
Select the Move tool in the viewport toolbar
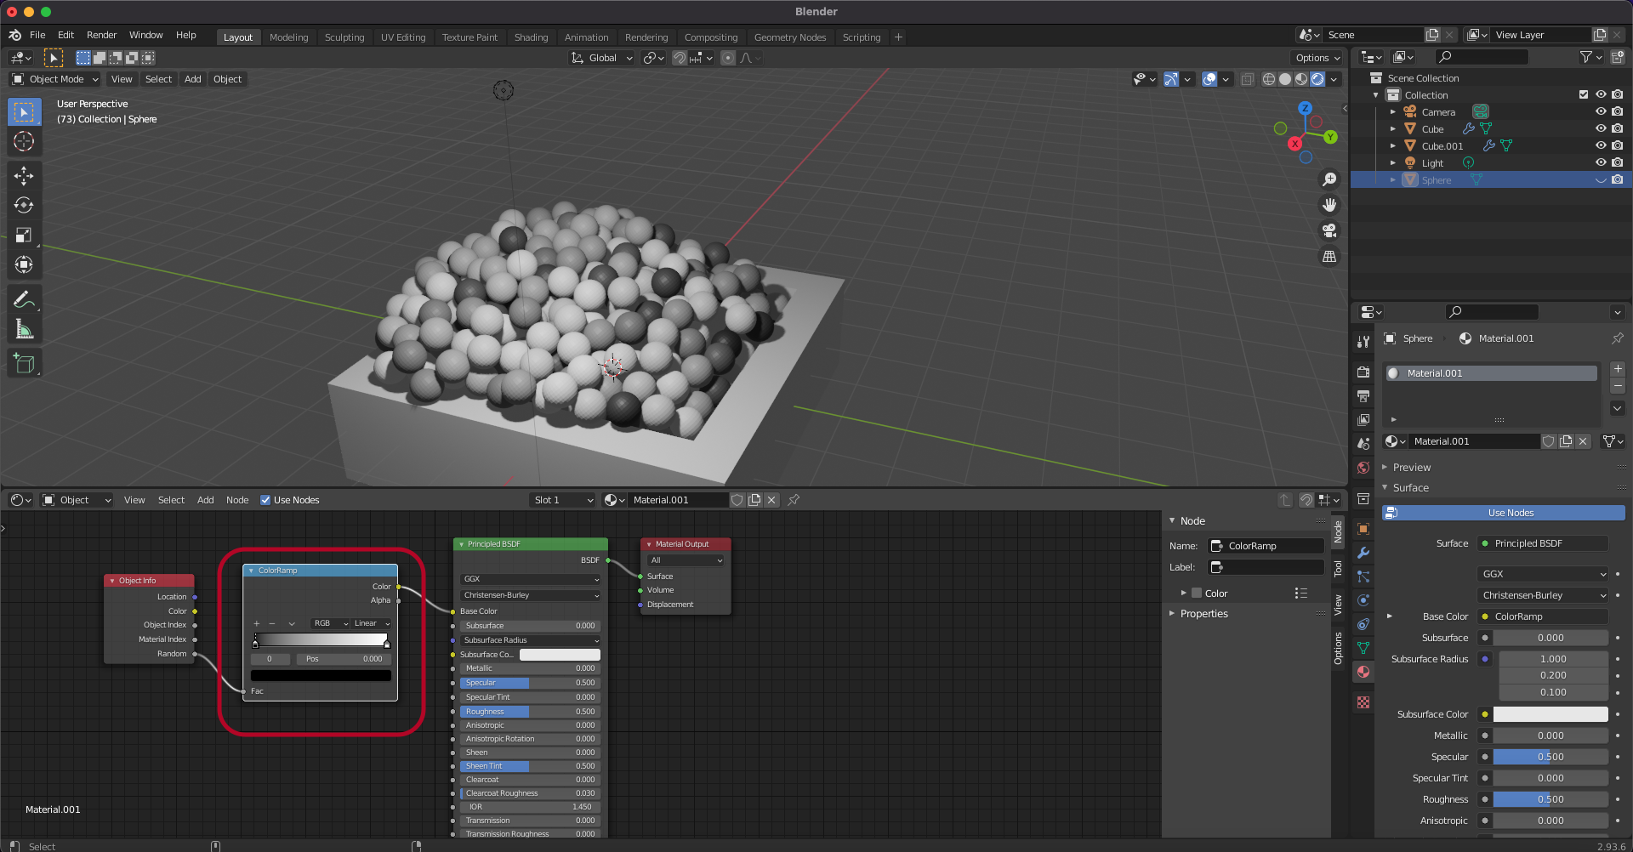(x=24, y=175)
